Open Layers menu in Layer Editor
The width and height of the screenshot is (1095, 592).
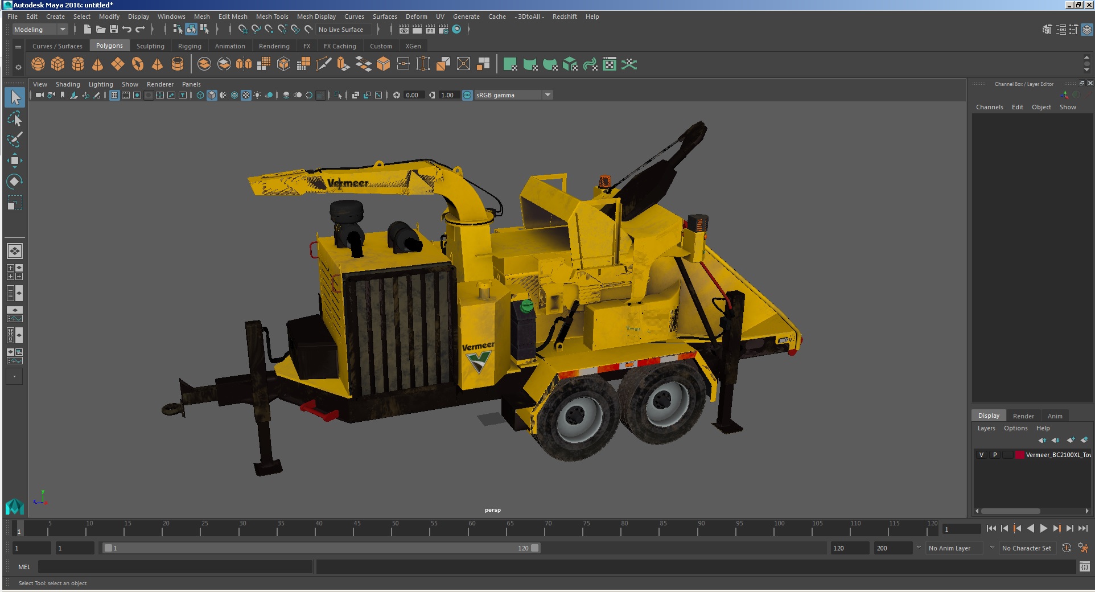pos(986,428)
